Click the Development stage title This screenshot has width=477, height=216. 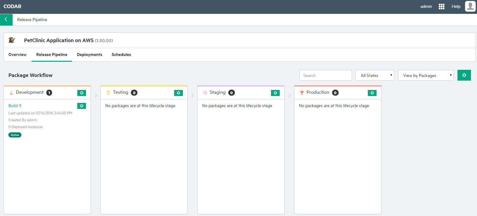pyautogui.click(x=30, y=92)
